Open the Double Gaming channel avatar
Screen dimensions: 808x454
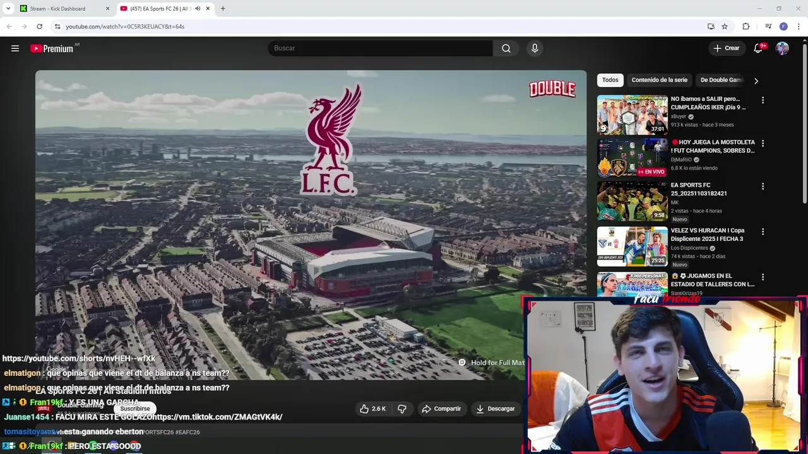click(44, 409)
